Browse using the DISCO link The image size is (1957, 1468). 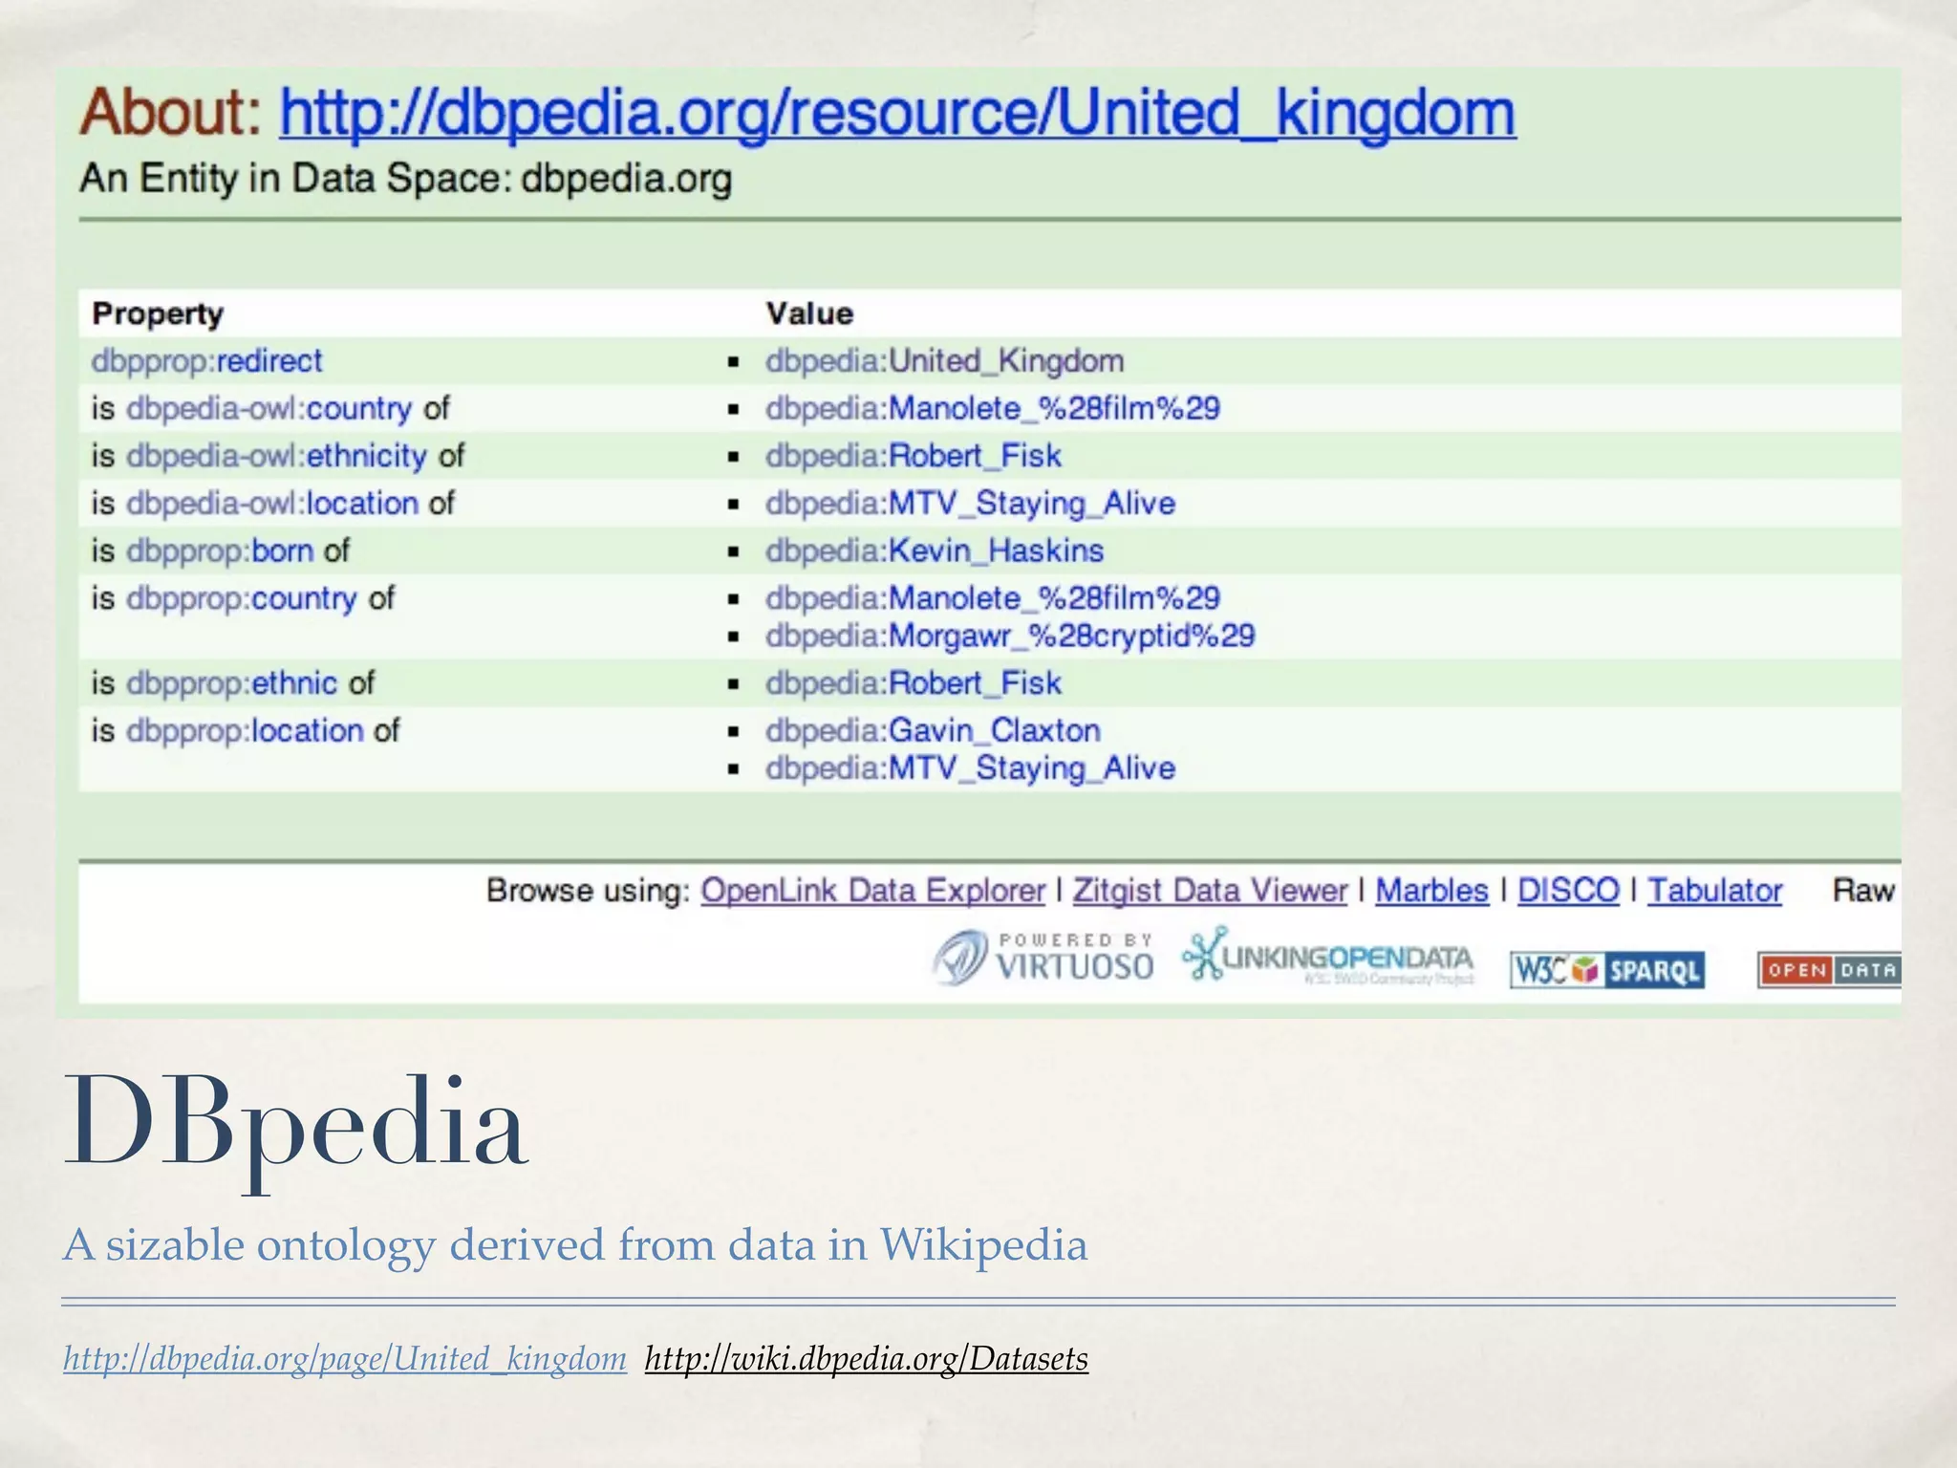(1568, 890)
